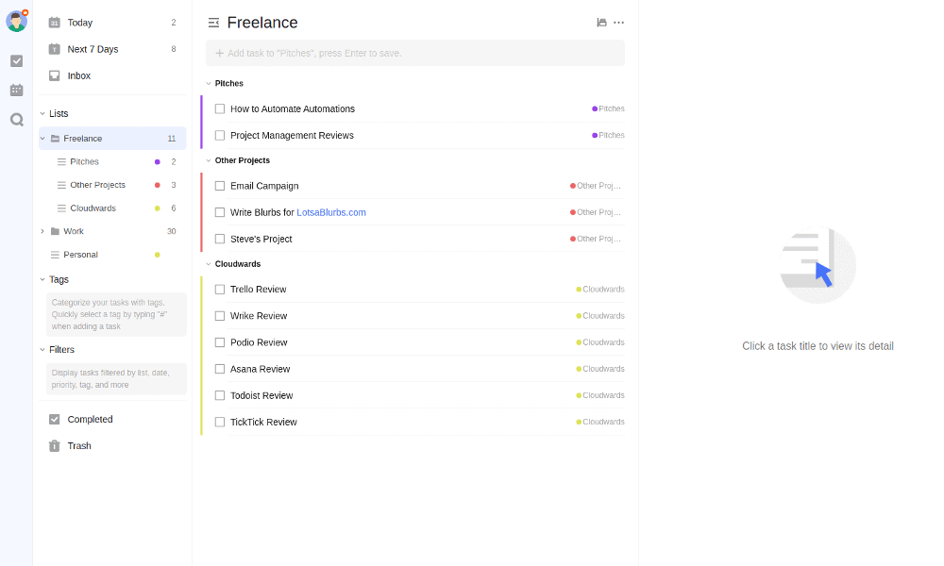Click the sort icon next to Freelance title
Viewport: 944px width, 566px height.
tap(601, 23)
